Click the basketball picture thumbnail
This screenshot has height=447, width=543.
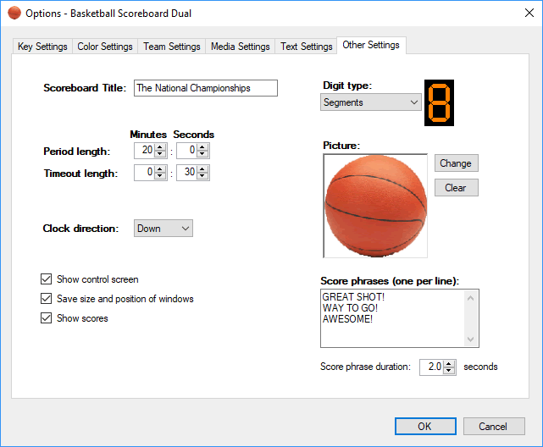pos(374,206)
